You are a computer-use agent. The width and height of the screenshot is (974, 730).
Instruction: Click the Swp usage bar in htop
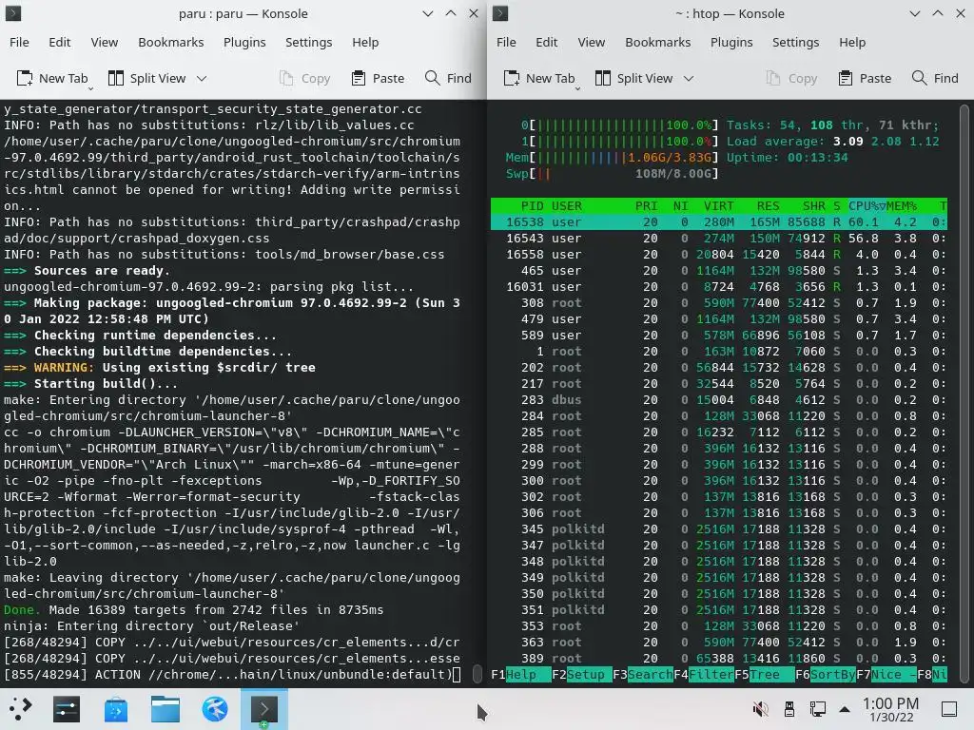(612, 174)
